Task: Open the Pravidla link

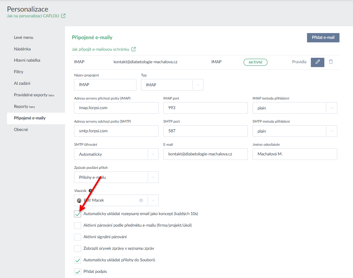Action: [x=299, y=62]
